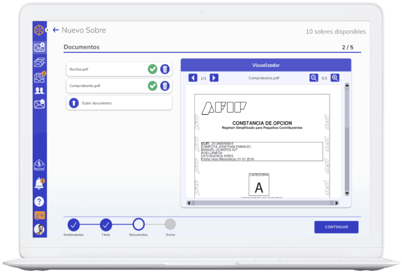Open the notifications bell in sidebar
Image resolution: width=402 pixels, height=273 pixels.
click(39, 184)
